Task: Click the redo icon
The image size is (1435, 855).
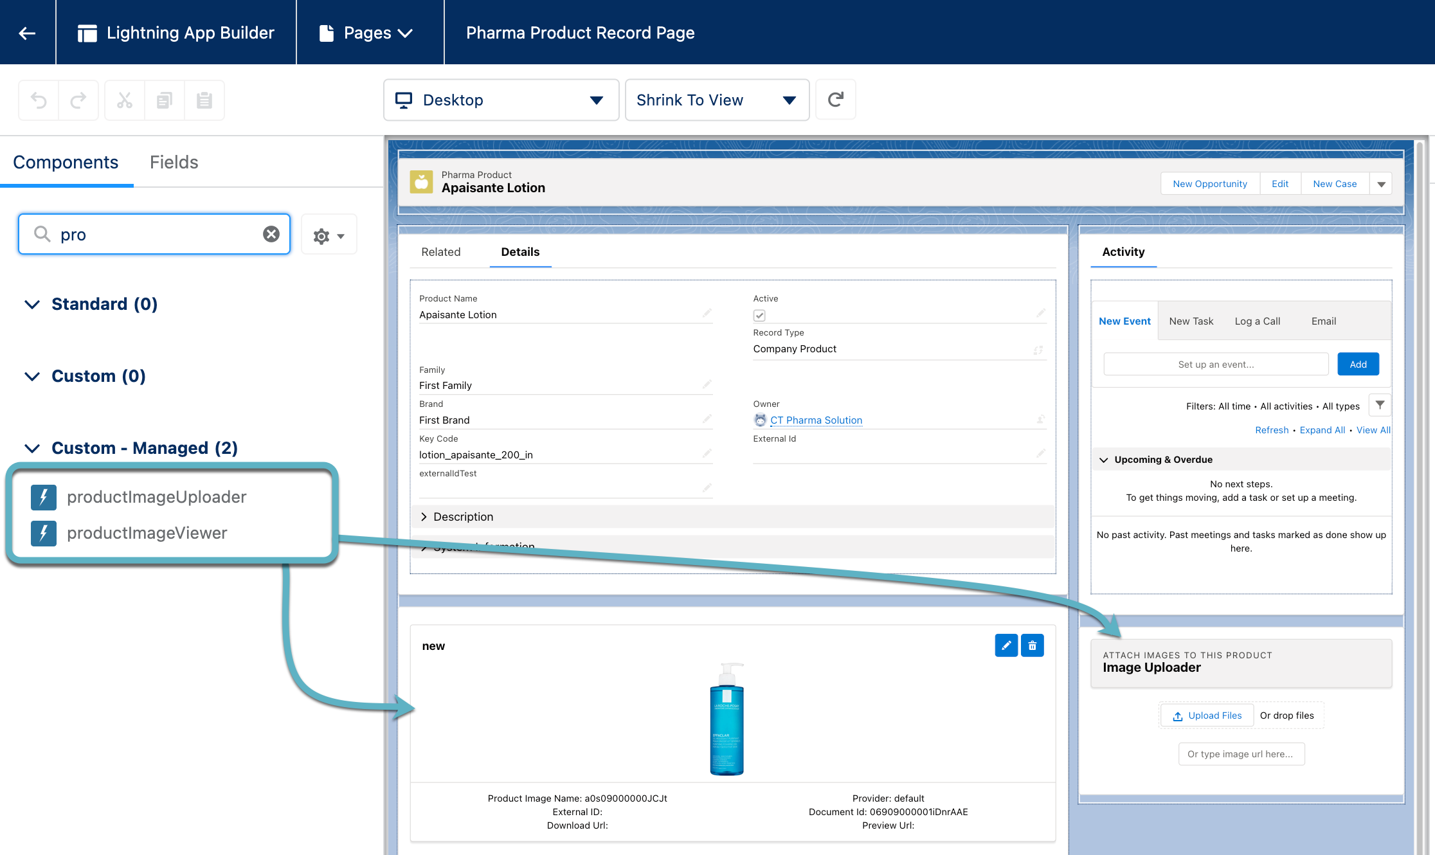Action: click(x=78, y=100)
